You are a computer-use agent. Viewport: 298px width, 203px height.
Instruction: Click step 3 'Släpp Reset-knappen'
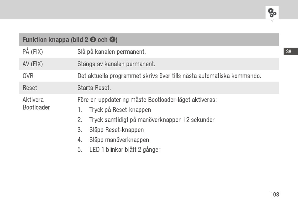[x=116, y=130]
